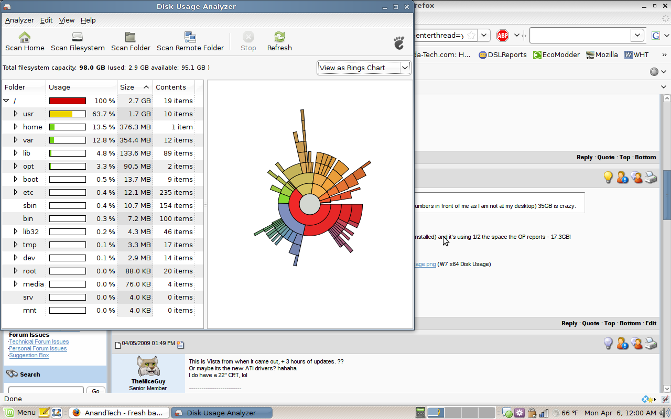The height and width of the screenshot is (419, 671).
Task: Open the View as Rings Chart dropdown
Action: click(x=363, y=68)
